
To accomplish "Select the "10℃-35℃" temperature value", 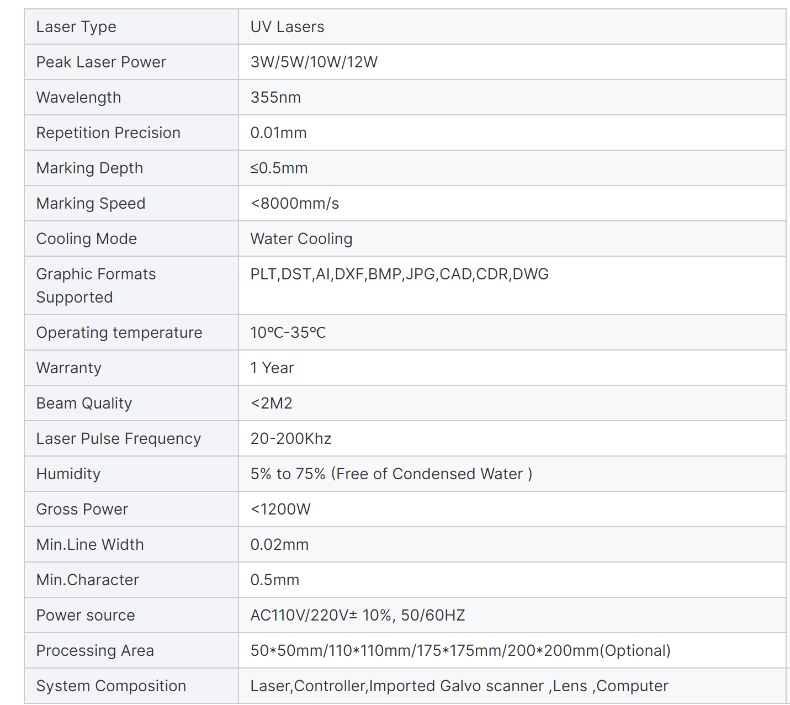I will tap(288, 333).
